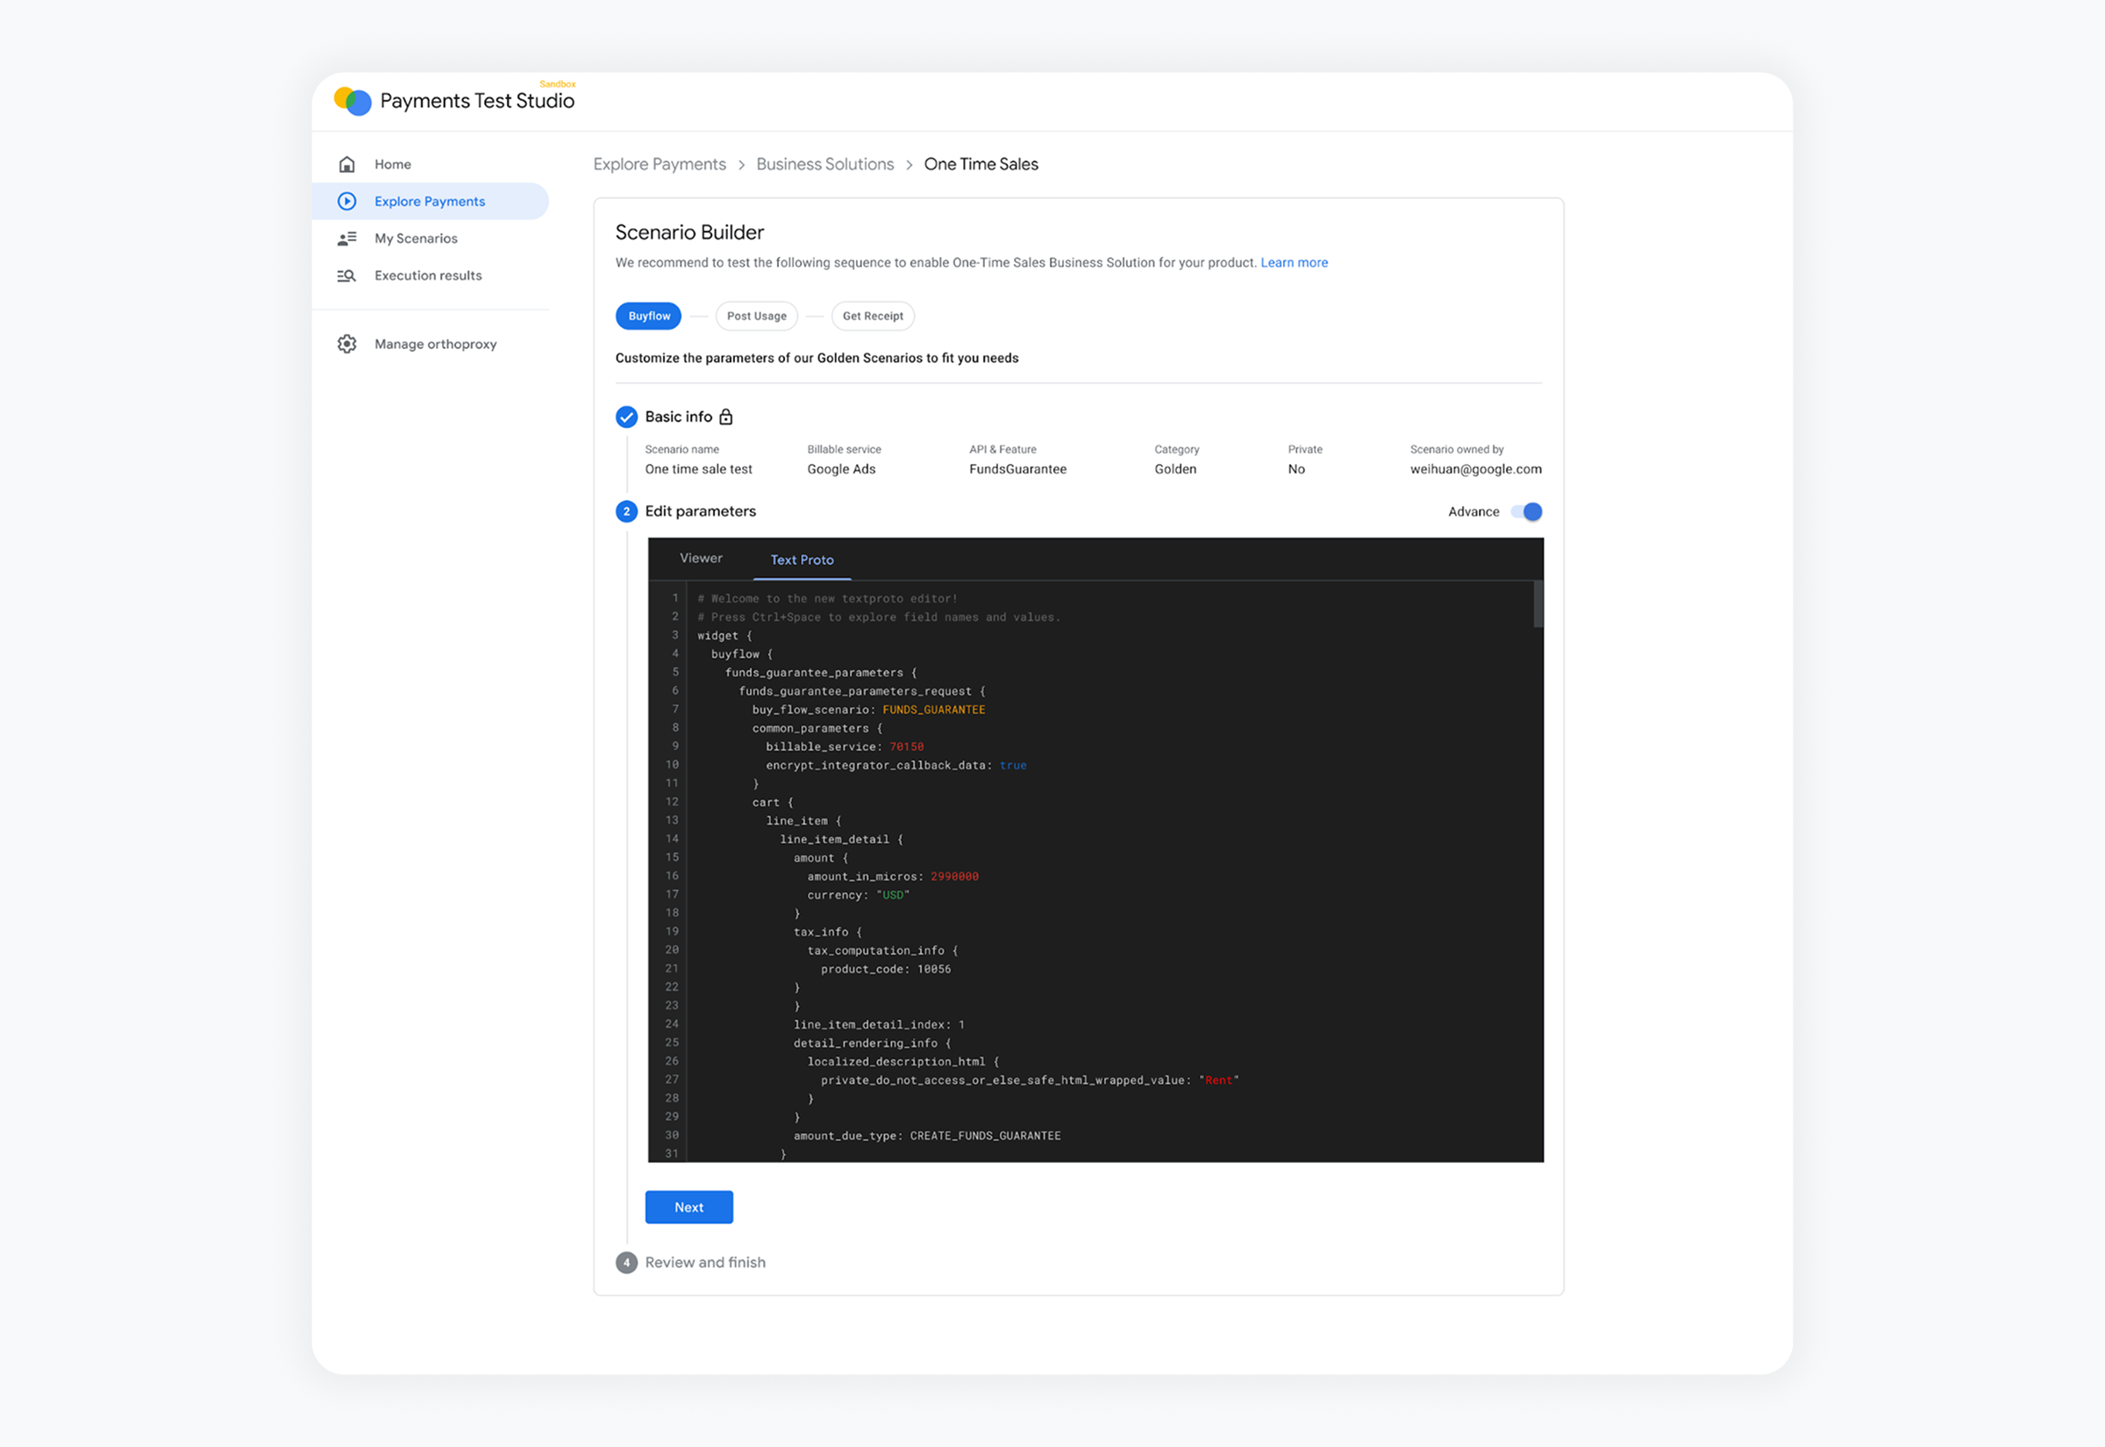Click the lock icon beside Basic info
The image size is (2105, 1447).
725,417
